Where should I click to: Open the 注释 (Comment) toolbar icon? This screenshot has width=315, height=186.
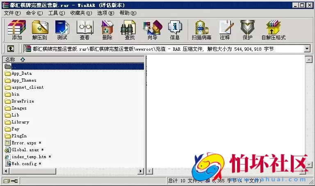225,30
